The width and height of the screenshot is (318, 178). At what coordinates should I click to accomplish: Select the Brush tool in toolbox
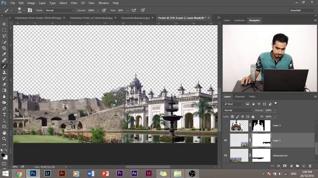[4, 66]
